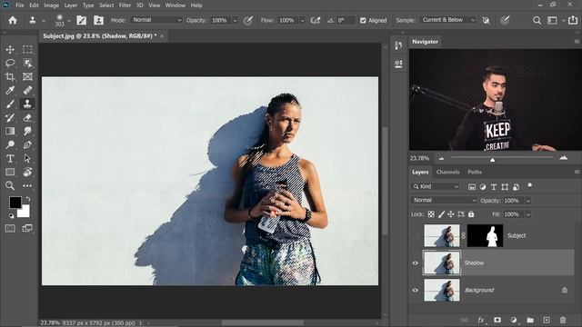Select the Object Selection tool

[27, 63]
